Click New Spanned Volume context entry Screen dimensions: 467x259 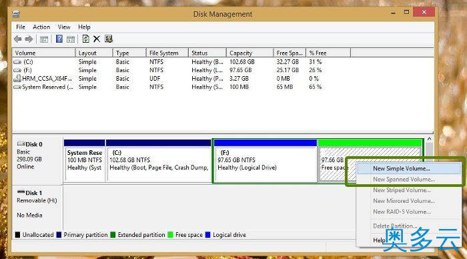click(408, 180)
